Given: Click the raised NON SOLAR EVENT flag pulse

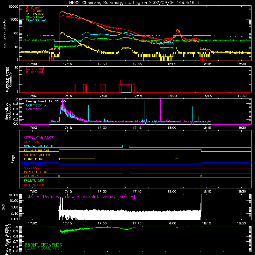Looking at the screenshot, I should tap(126, 146).
